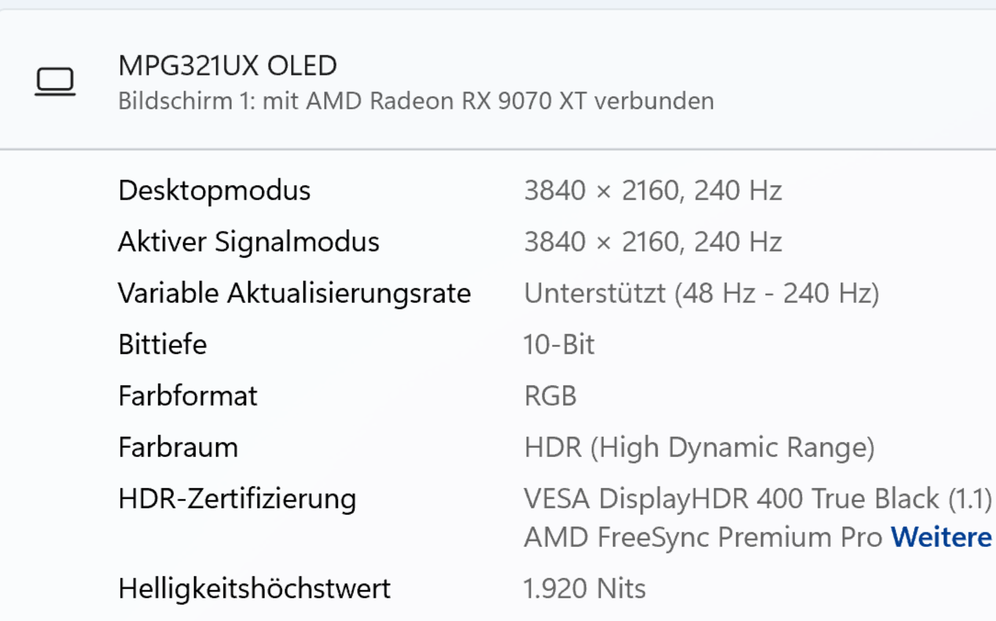Click the 10-Bit value
The width and height of the screenshot is (996, 621).
558,344
